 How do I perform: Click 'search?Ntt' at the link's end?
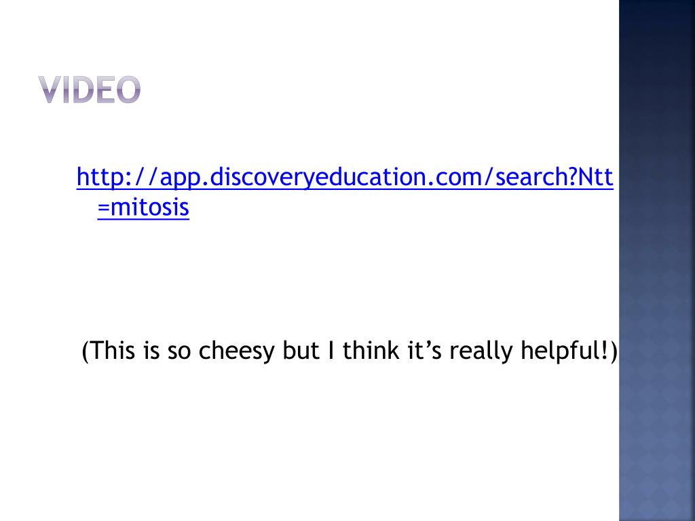pyautogui.click(x=554, y=177)
